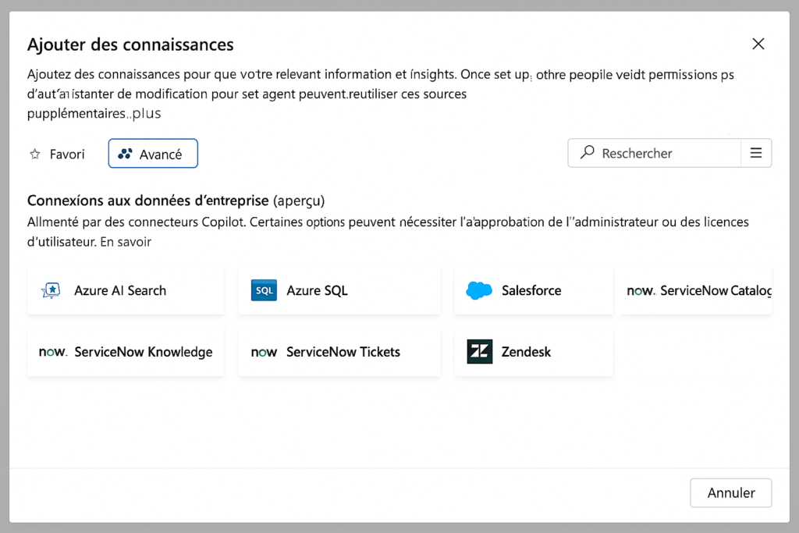Switch to the Favori tab

click(x=57, y=154)
